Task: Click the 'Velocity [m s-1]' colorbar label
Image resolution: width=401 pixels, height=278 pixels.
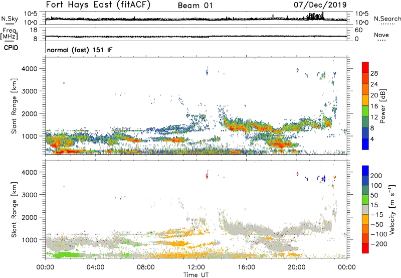Action: [392, 209]
